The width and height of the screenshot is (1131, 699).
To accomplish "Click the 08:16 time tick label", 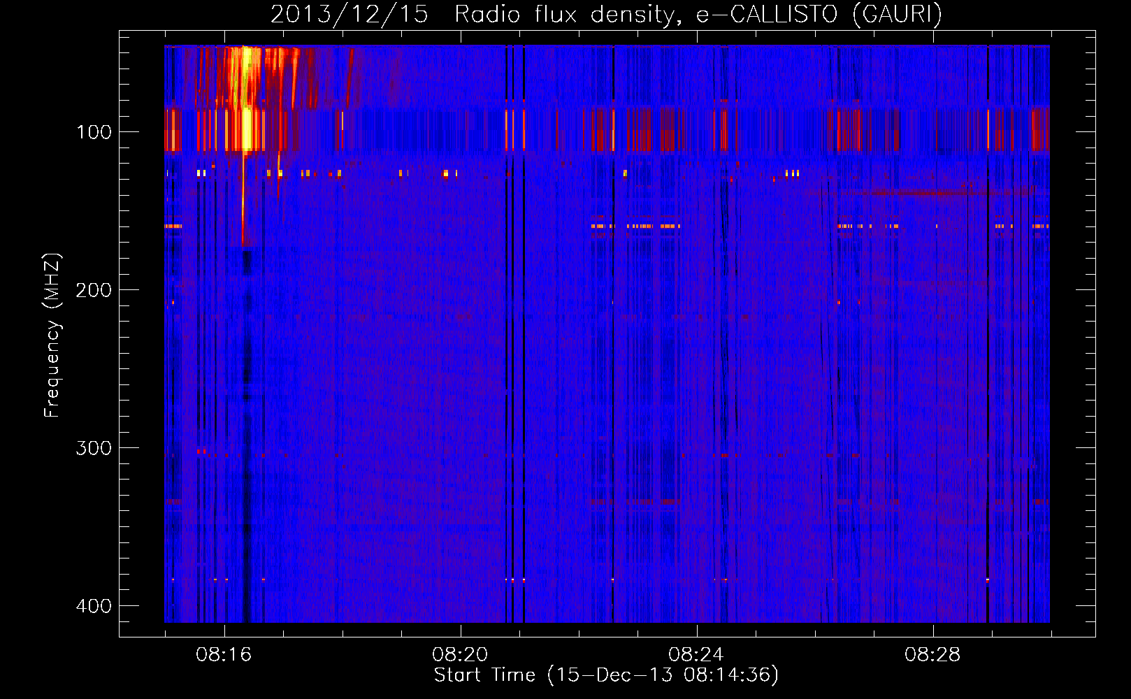I will pyautogui.click(x=224, y=655).
